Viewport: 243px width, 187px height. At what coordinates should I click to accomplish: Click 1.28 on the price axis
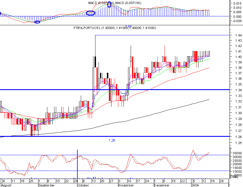(238, 125)
